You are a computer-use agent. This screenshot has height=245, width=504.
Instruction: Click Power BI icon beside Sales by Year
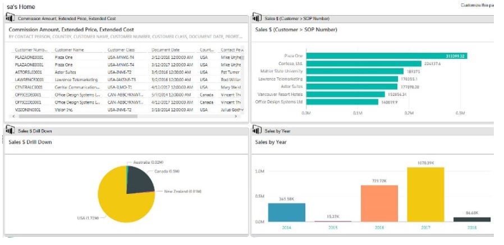coord(256,131)
